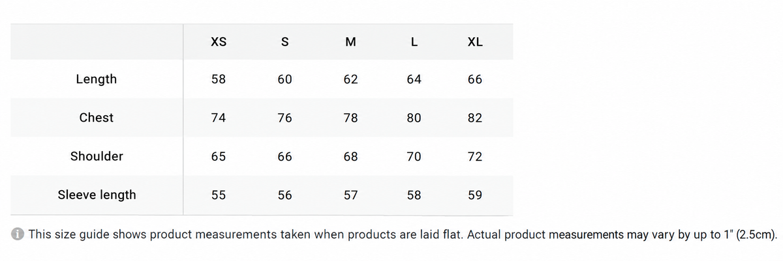Click the Length row label
The height and width of the screenshot is (261, 783).
pos(97,79)
